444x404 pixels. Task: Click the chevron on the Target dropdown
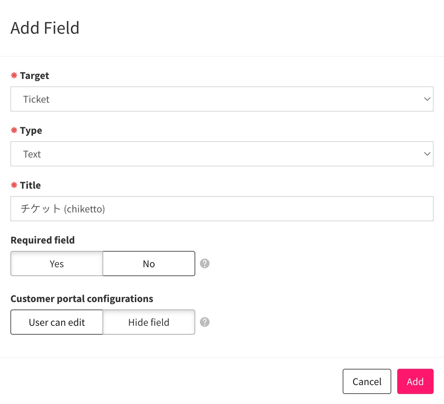coord(427,99)
